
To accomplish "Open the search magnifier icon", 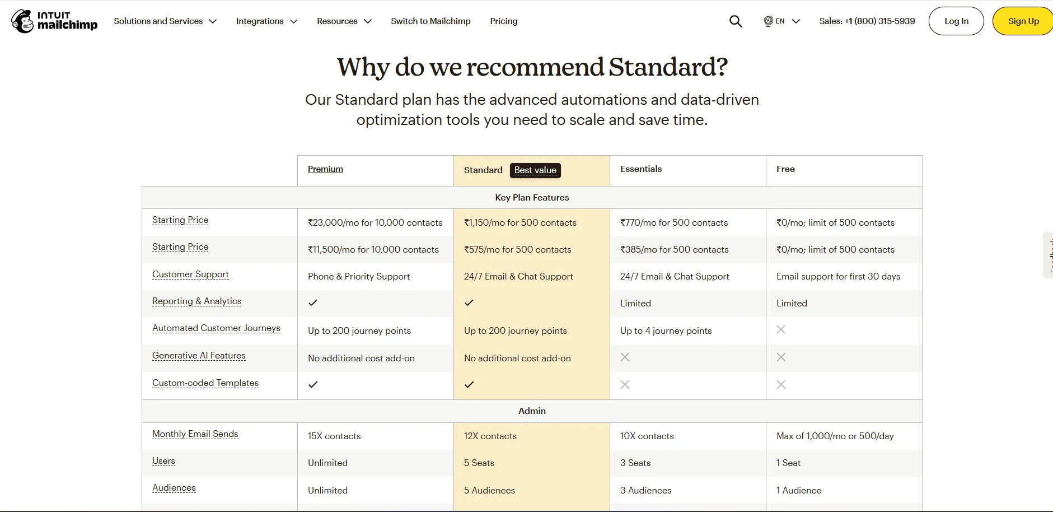I will click(736, 21).
